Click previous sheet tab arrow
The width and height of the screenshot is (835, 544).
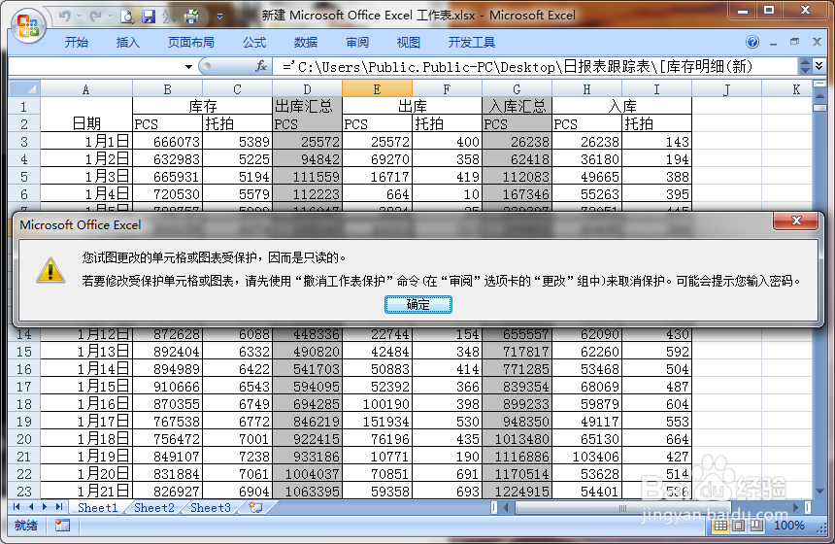pos(30,507)
